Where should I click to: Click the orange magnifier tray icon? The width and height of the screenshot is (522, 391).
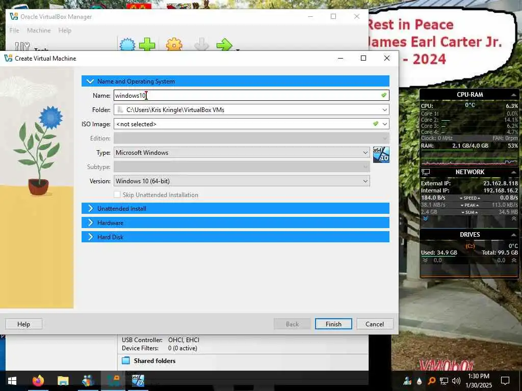tap(431, 381)
